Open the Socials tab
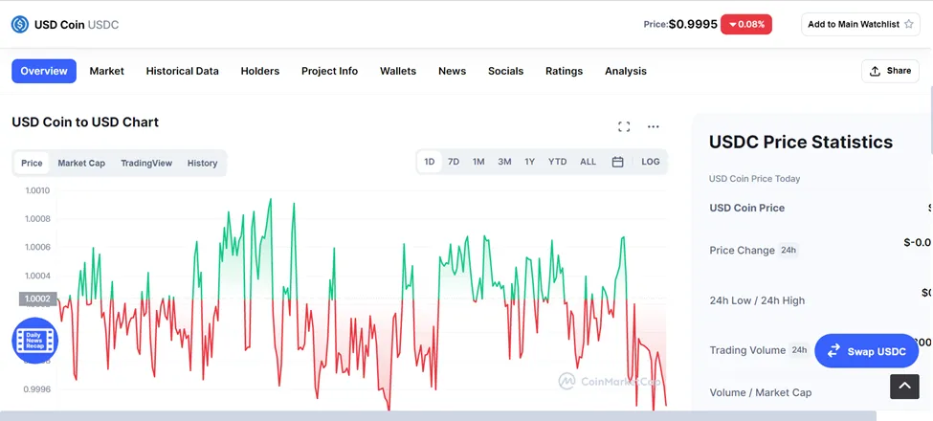The width and height of the screenshot is (933, 421). click(506, 71)
